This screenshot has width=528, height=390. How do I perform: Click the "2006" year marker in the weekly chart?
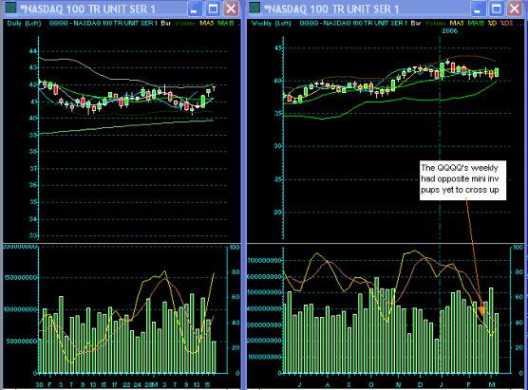(x=450, y=31)
